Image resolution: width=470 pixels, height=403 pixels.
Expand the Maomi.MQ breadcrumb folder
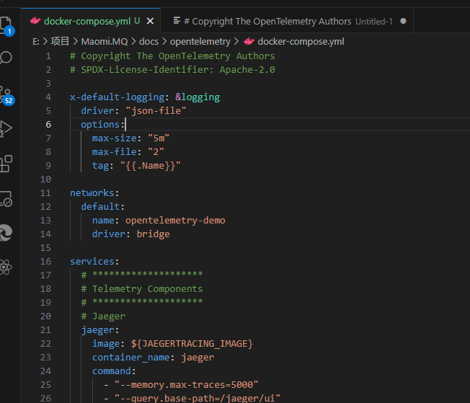pyautogui.click(x=103, y=41)
